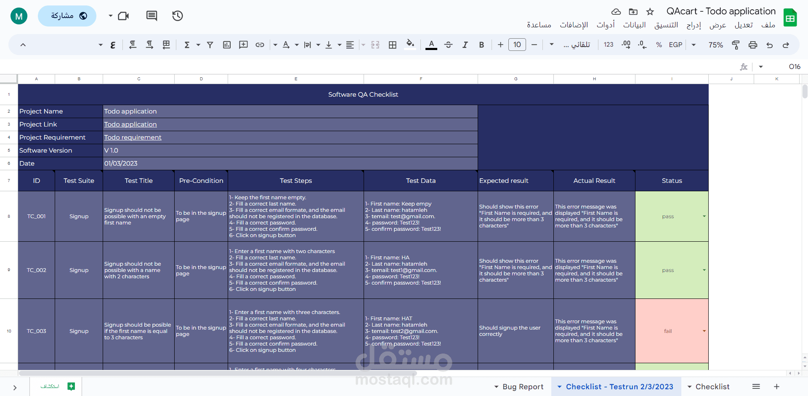Open the borders tool
Screen dimensions: 808x396
(x=393, y=45)
